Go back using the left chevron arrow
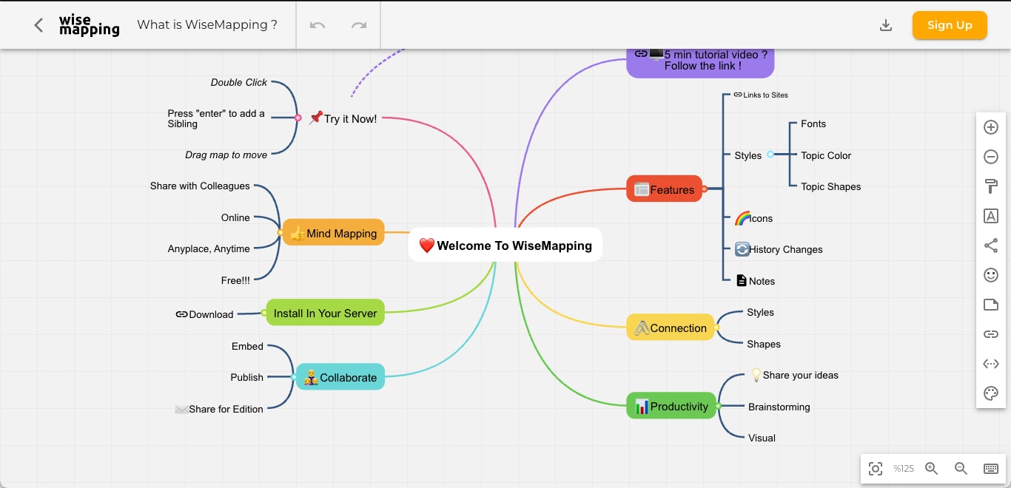1011x488 pixels. coord(38,25)
